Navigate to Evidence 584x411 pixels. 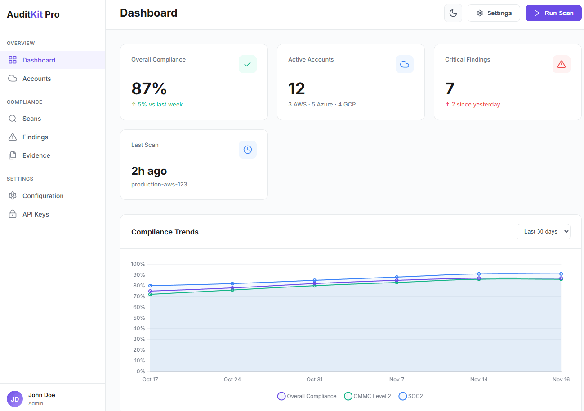(53, 155)
